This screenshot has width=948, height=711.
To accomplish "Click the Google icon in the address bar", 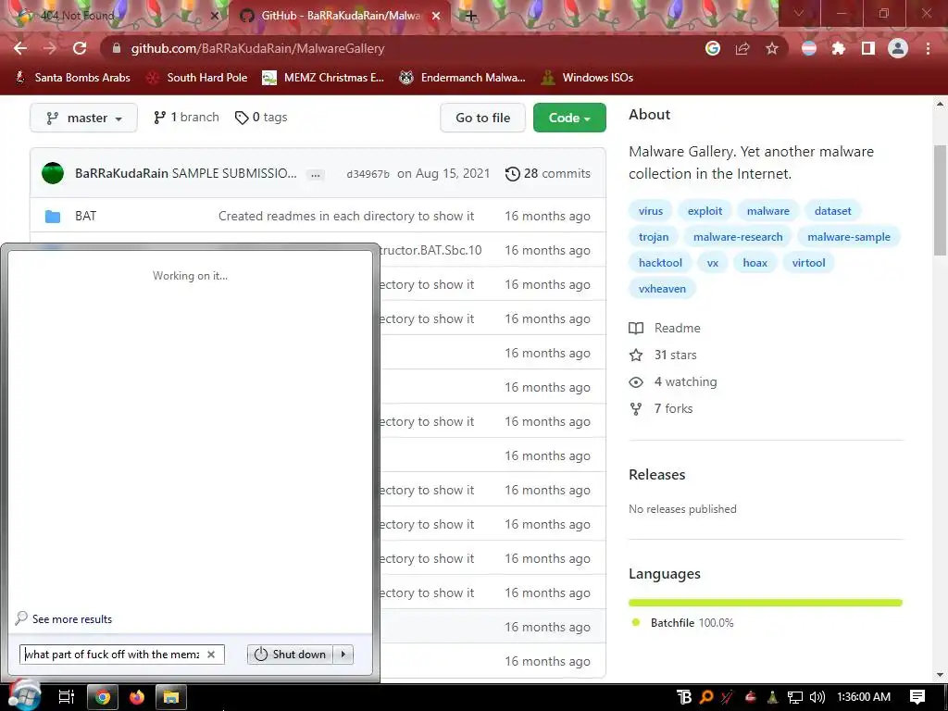I will pos(713,48).
